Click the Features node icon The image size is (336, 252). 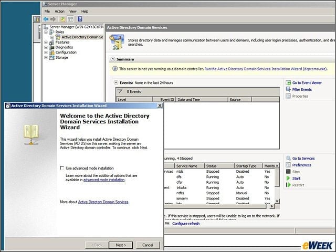51,42
